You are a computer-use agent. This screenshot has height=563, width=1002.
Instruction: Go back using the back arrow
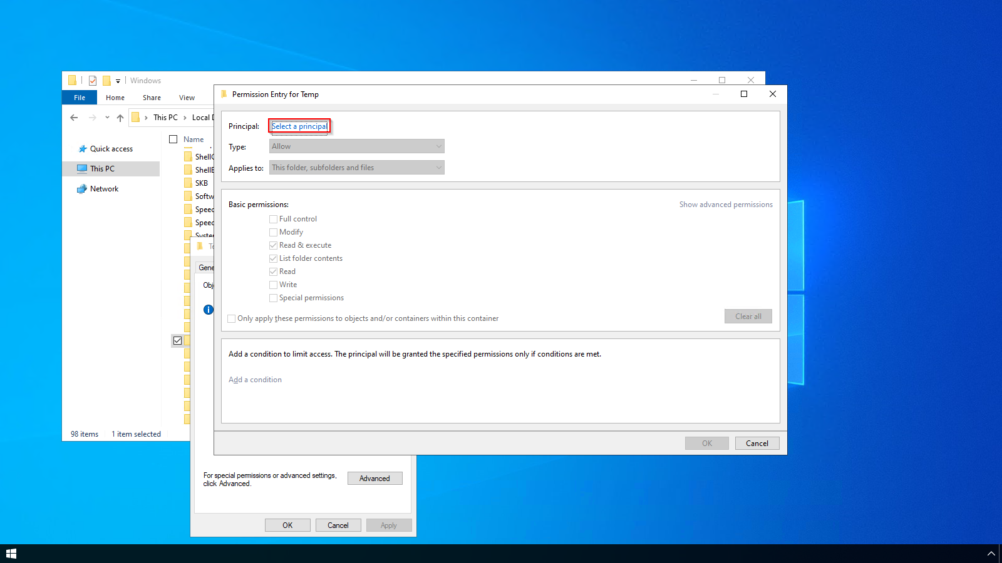point(74,118)
